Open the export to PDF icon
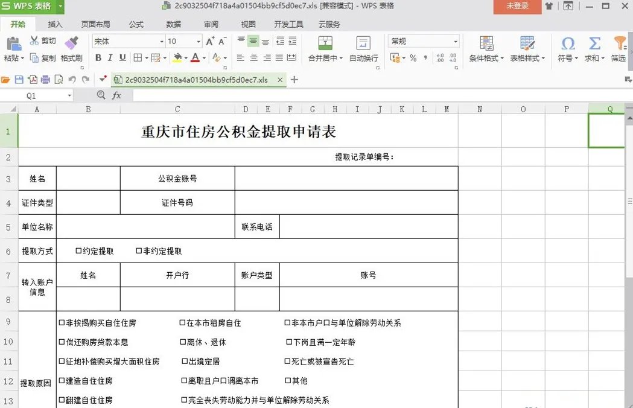Image resolution: width=633 pixels, height=408 pixels. click(x=32, y=79)
